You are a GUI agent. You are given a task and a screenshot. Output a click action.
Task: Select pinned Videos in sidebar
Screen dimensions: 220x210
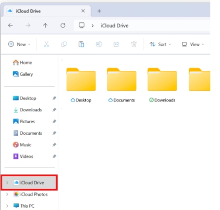[x=23, y=156]
